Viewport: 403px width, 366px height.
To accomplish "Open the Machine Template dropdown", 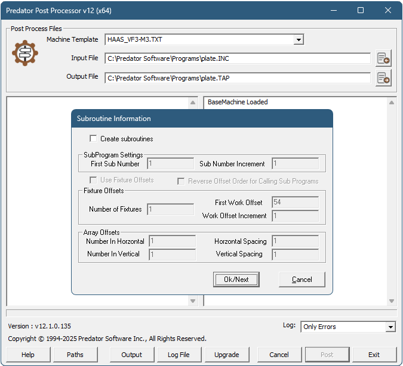I will pos(299,40).
